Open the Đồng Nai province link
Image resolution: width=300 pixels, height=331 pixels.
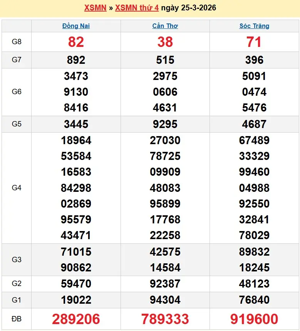tap(76, 26)
